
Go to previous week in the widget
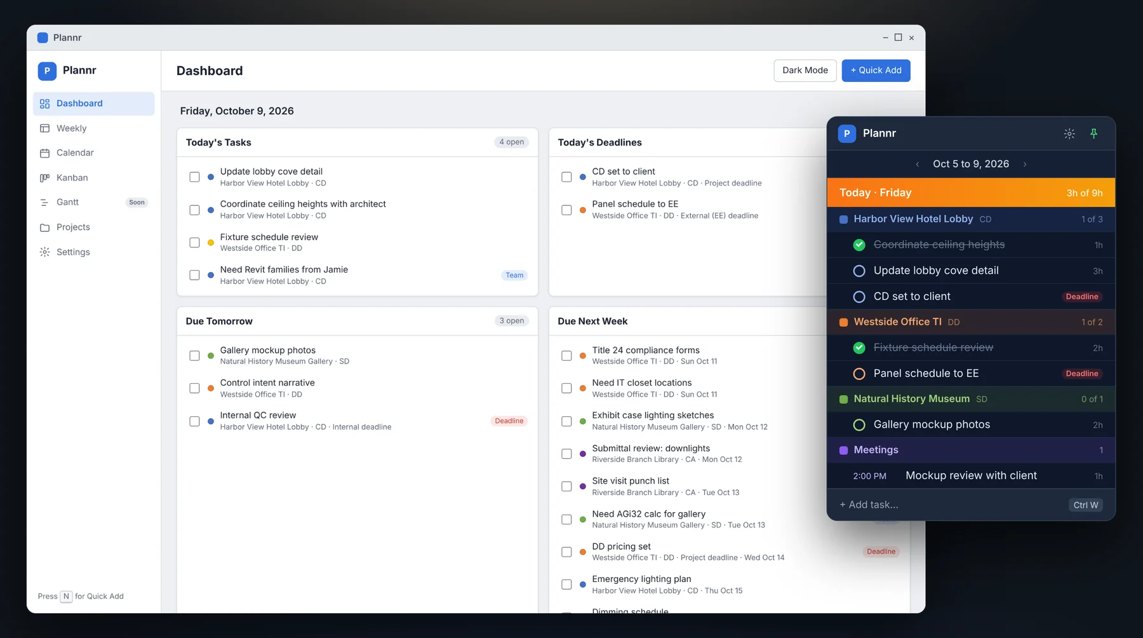pyautogui.click(x=917, y=164)
